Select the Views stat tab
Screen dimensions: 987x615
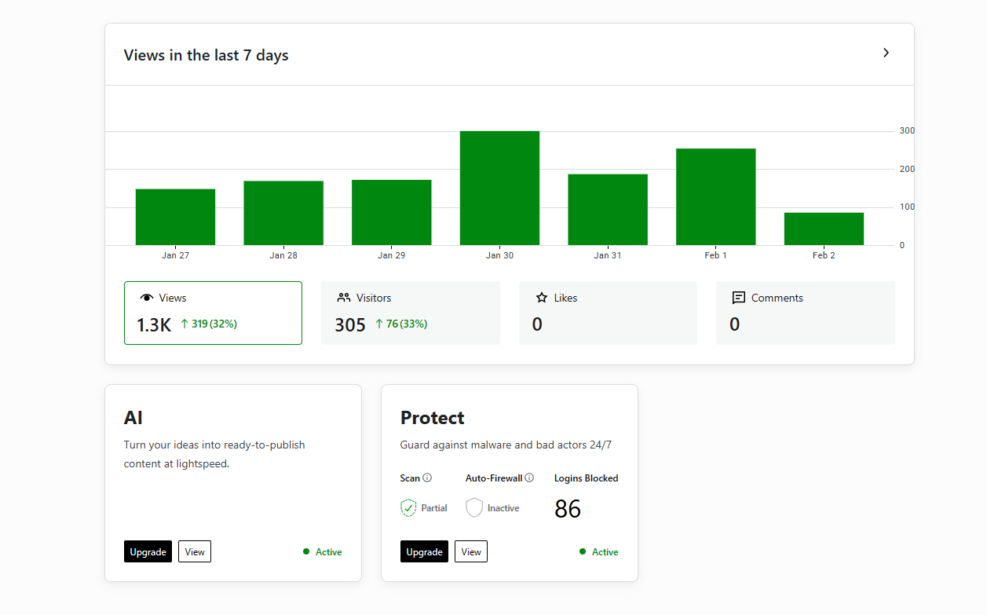pos(213,313)
